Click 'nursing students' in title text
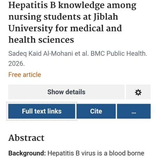Screen dimensions: 157x158 [45, 17]
